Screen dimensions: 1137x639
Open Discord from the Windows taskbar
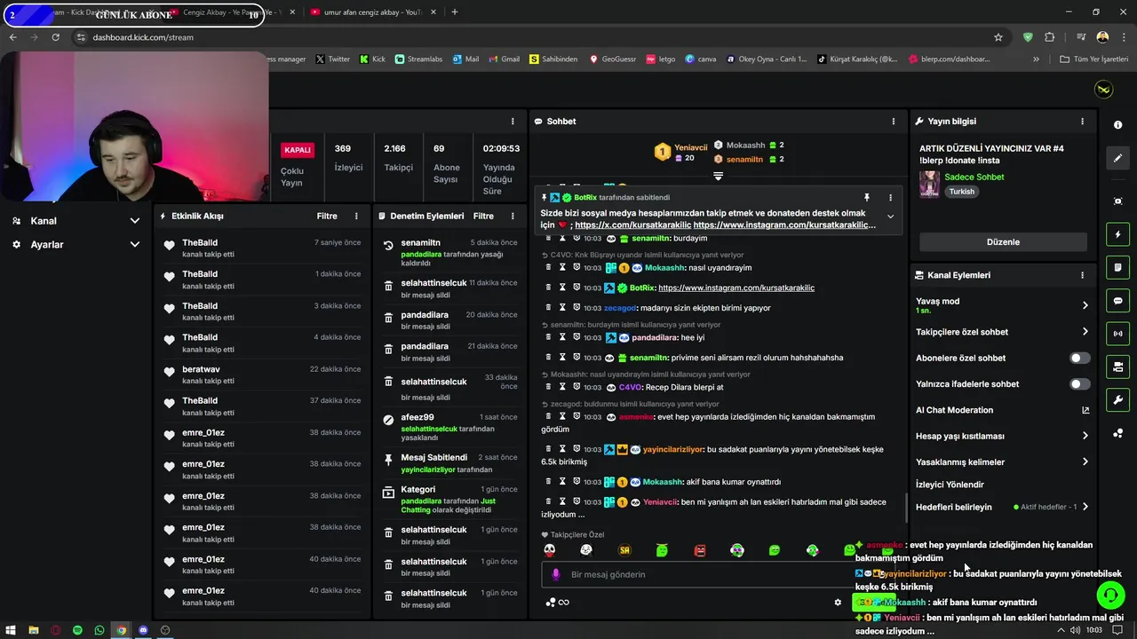[143, 630]
